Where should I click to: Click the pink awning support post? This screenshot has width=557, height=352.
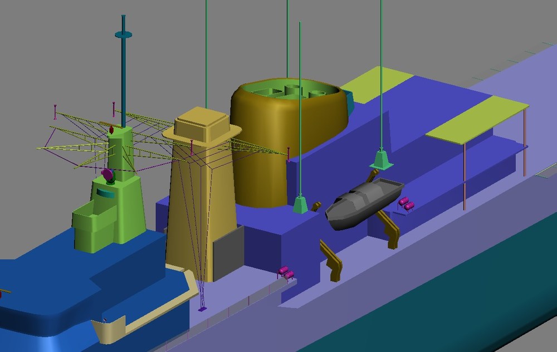click(x=465, y=177)
